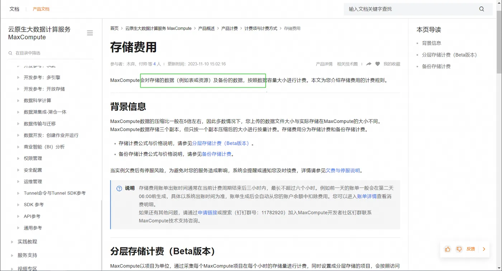Open 申请链接 link in note
The image size is (502, 271).
point(208,212)
